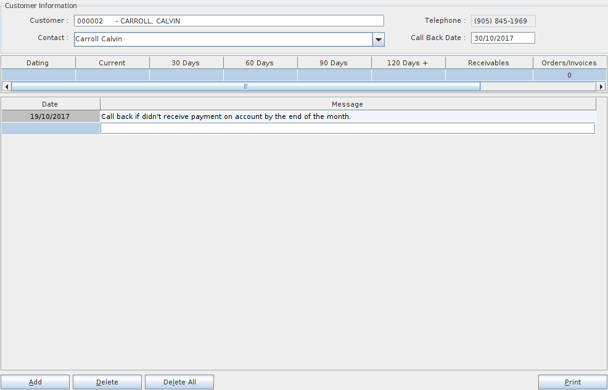The width and height of the screenshot is (608, 390).
Task: Click the Orders/Invoices column header
Action: point(569,63)
